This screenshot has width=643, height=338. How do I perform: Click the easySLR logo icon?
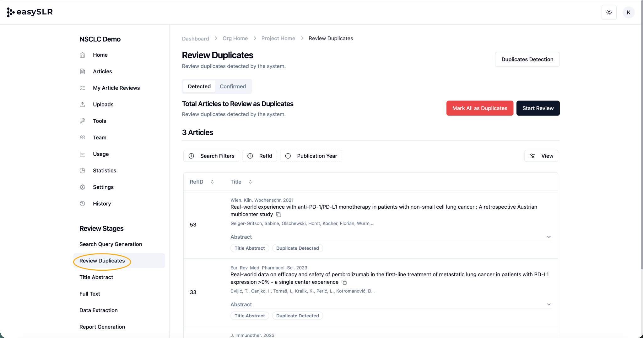click(11, 12)
